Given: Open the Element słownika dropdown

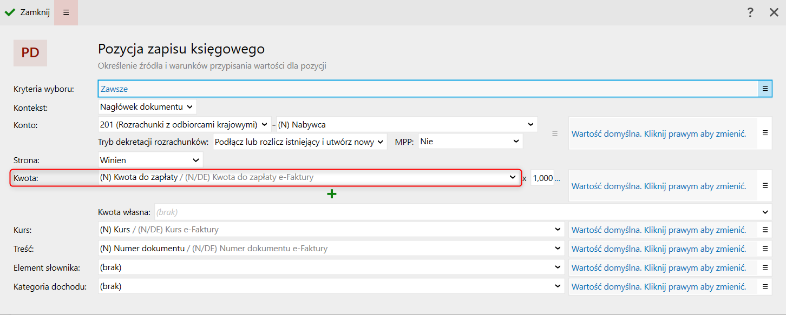Looking at the screenshot, I should click(x=331, y=267).
